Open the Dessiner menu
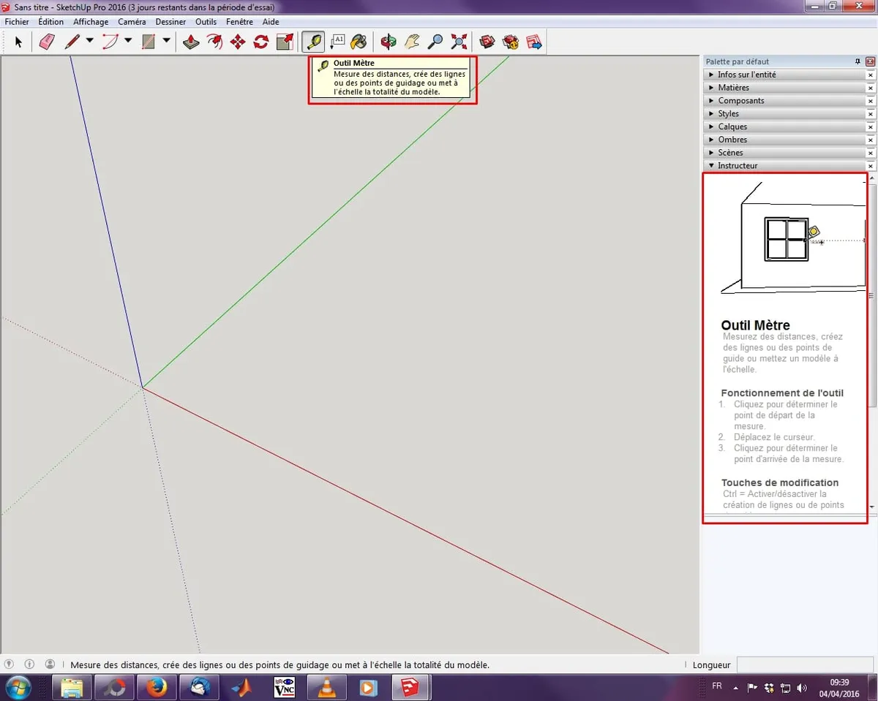This screenshot has width=878, height=701. 171,22
